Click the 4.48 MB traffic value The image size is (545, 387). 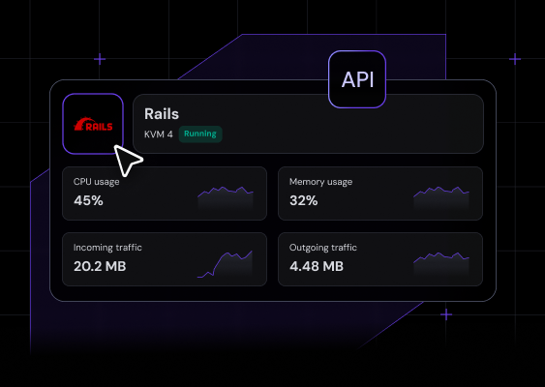[317, 266]
